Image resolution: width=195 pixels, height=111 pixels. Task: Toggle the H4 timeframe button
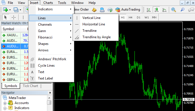pyautogui.click(x=130, y=18)
